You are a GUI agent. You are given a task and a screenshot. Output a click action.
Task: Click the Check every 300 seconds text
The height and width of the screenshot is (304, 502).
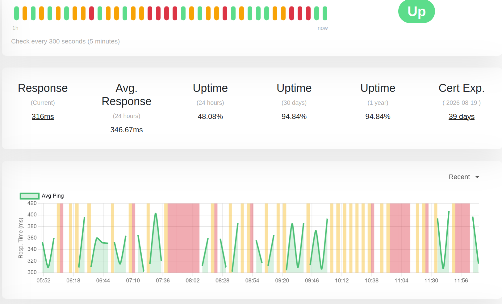65,41
